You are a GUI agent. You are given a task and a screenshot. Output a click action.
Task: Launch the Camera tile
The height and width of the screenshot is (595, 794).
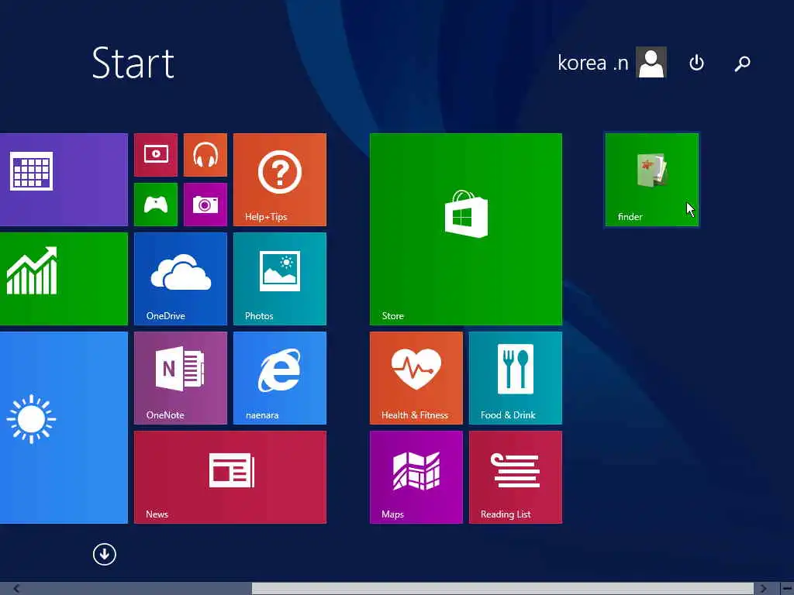click(205, 205)
